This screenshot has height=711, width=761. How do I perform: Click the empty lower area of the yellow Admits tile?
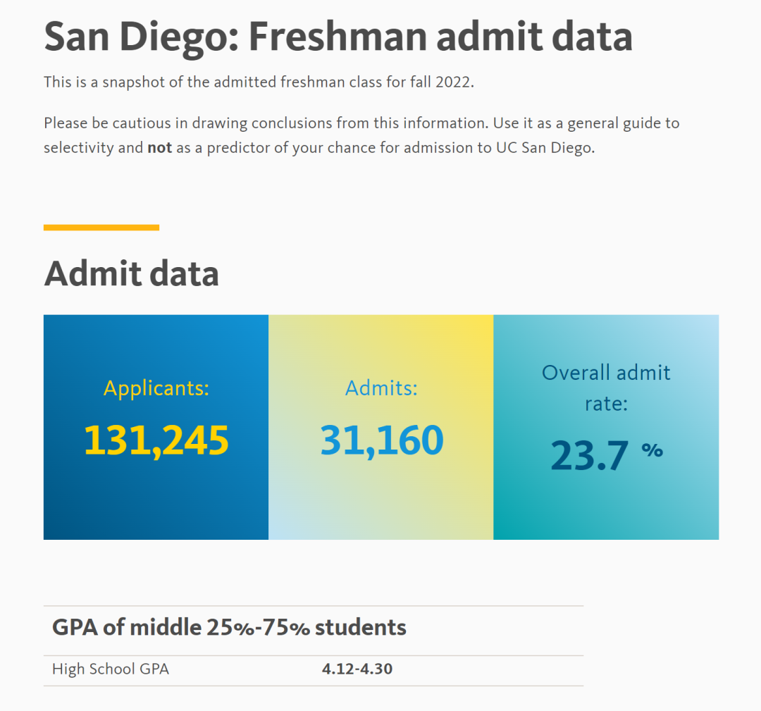381,507
